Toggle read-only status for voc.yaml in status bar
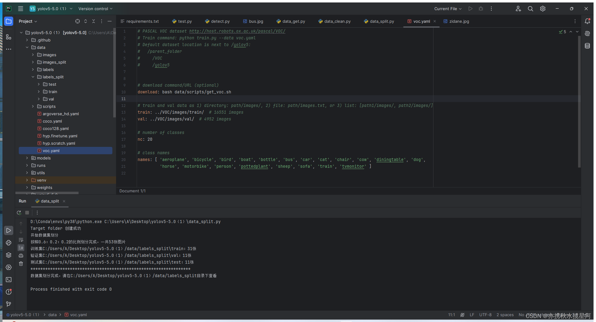The image size is (596, 322). [462, 315]
